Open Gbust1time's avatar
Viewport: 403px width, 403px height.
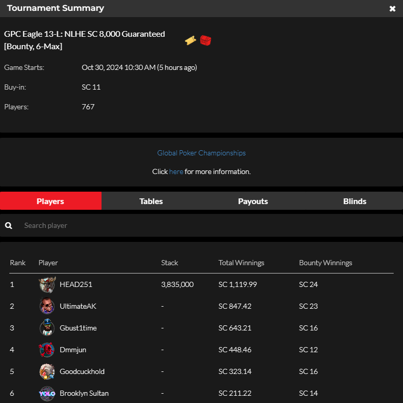pyautogui.click(x=47, y=328)
